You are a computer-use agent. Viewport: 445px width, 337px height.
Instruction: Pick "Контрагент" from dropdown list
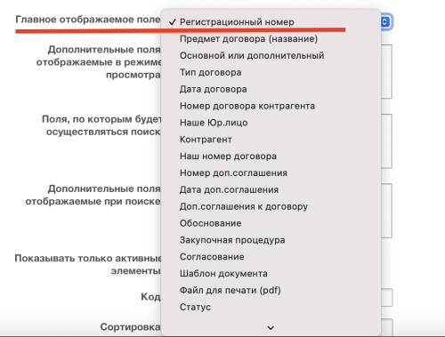(271, 140)
